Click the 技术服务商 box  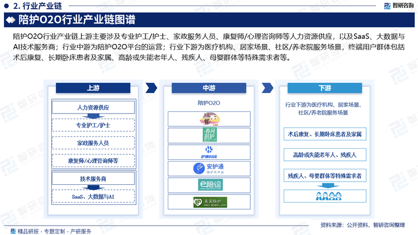tap(93, 179)
